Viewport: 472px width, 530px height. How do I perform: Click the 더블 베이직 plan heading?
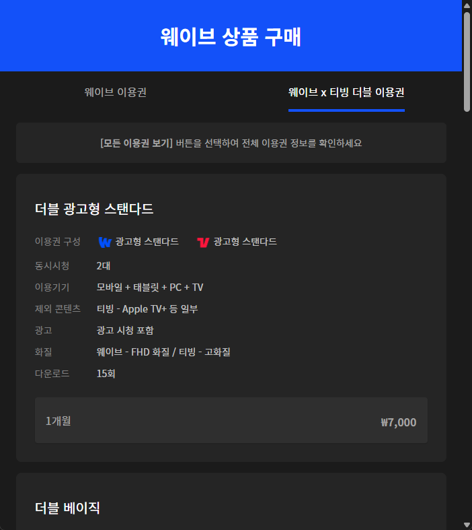click(67, 508)
